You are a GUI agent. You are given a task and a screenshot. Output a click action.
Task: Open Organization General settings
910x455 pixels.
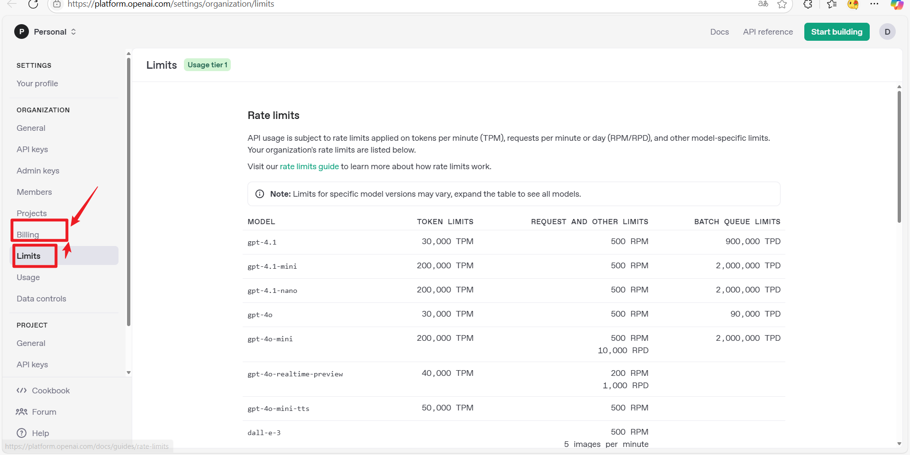point(31,128)
